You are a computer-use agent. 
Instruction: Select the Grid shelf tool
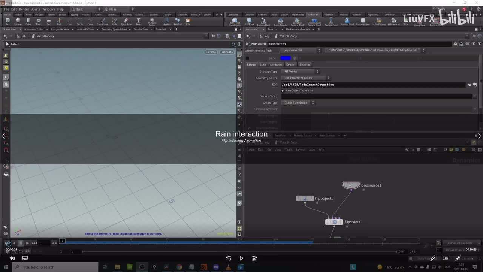pyautogui.click(x=49, y=22)
